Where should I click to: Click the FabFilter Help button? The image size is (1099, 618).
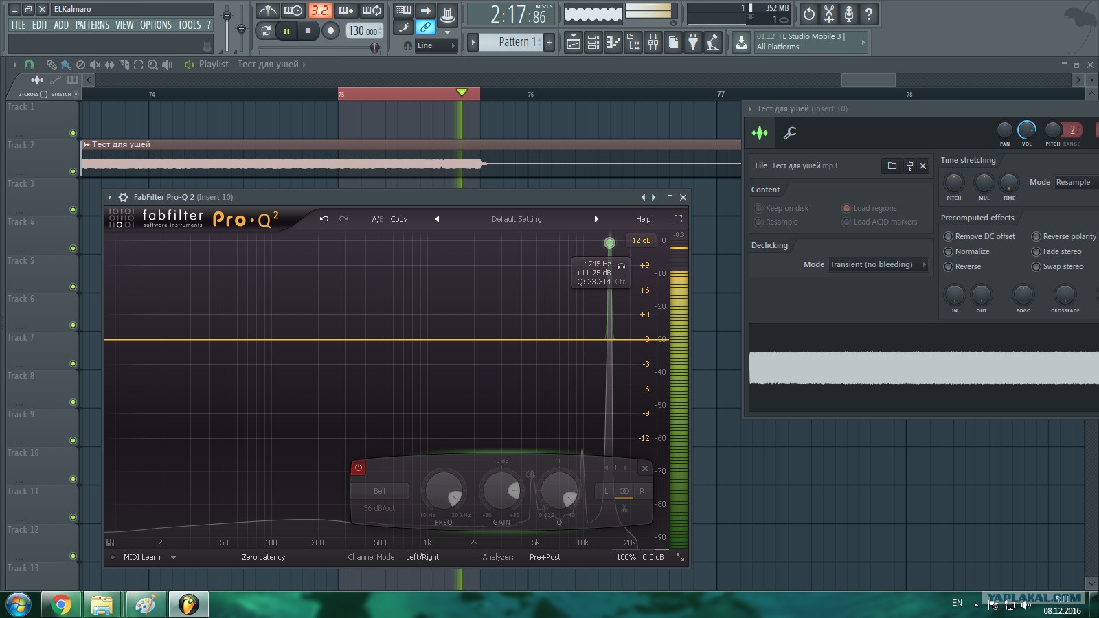click(x=643, y=219)
